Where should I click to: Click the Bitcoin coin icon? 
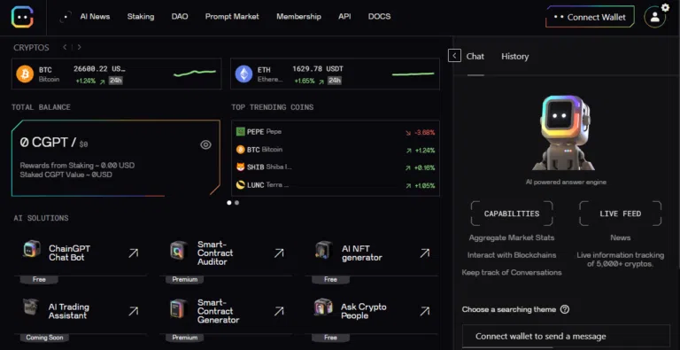25,74
